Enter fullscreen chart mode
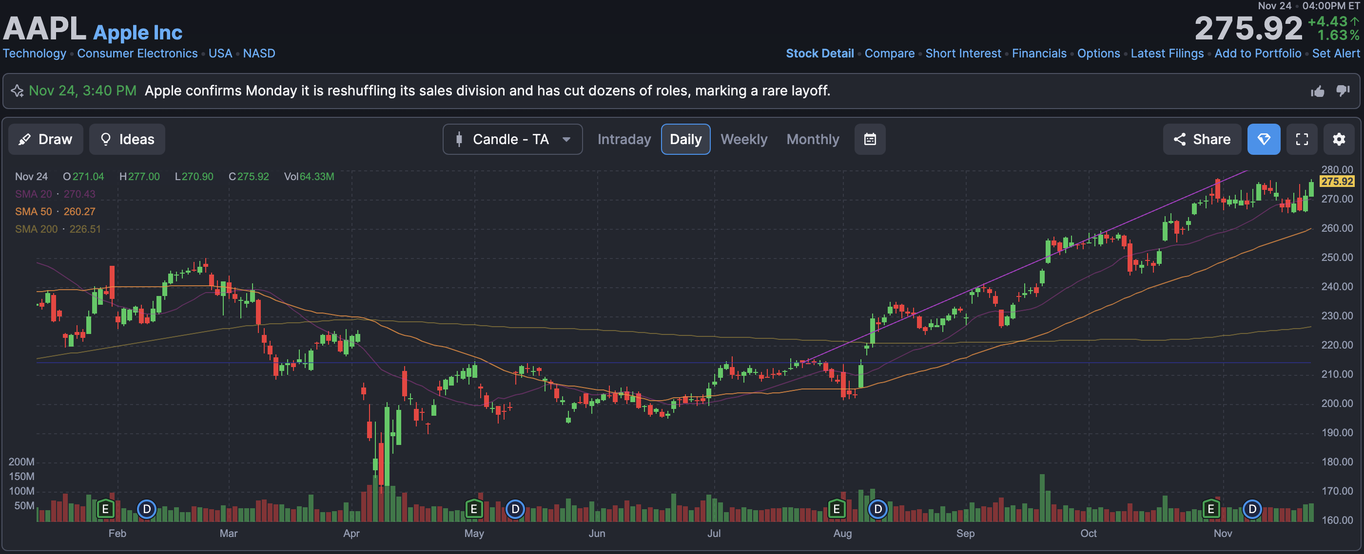The image size is (1364, 554). [x=1302, y=139]
